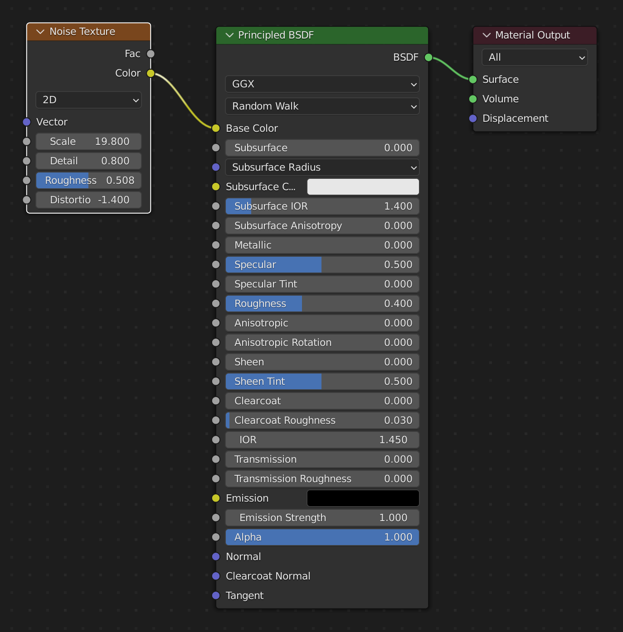The height and width of the screenshot is (632, 623).
Task: Click the BSDF output socket
Action: coord(428,57)
